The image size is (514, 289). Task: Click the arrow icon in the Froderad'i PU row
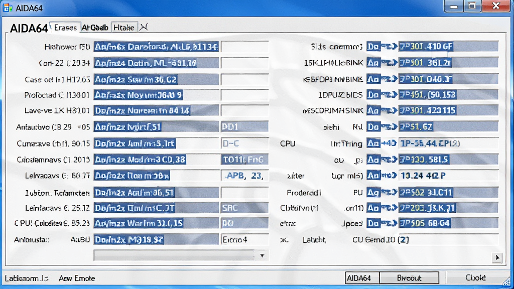(x=389, y=192)
